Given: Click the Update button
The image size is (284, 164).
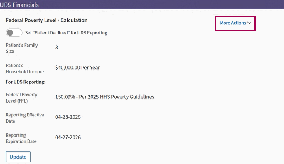Looking at the screenshot, I should coord(18,157).
